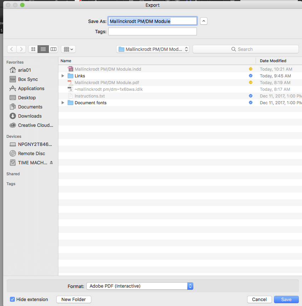Viewport: 302px width, 306px height.
Task: Click the New Folder button
Action: (x=74, y=299)
